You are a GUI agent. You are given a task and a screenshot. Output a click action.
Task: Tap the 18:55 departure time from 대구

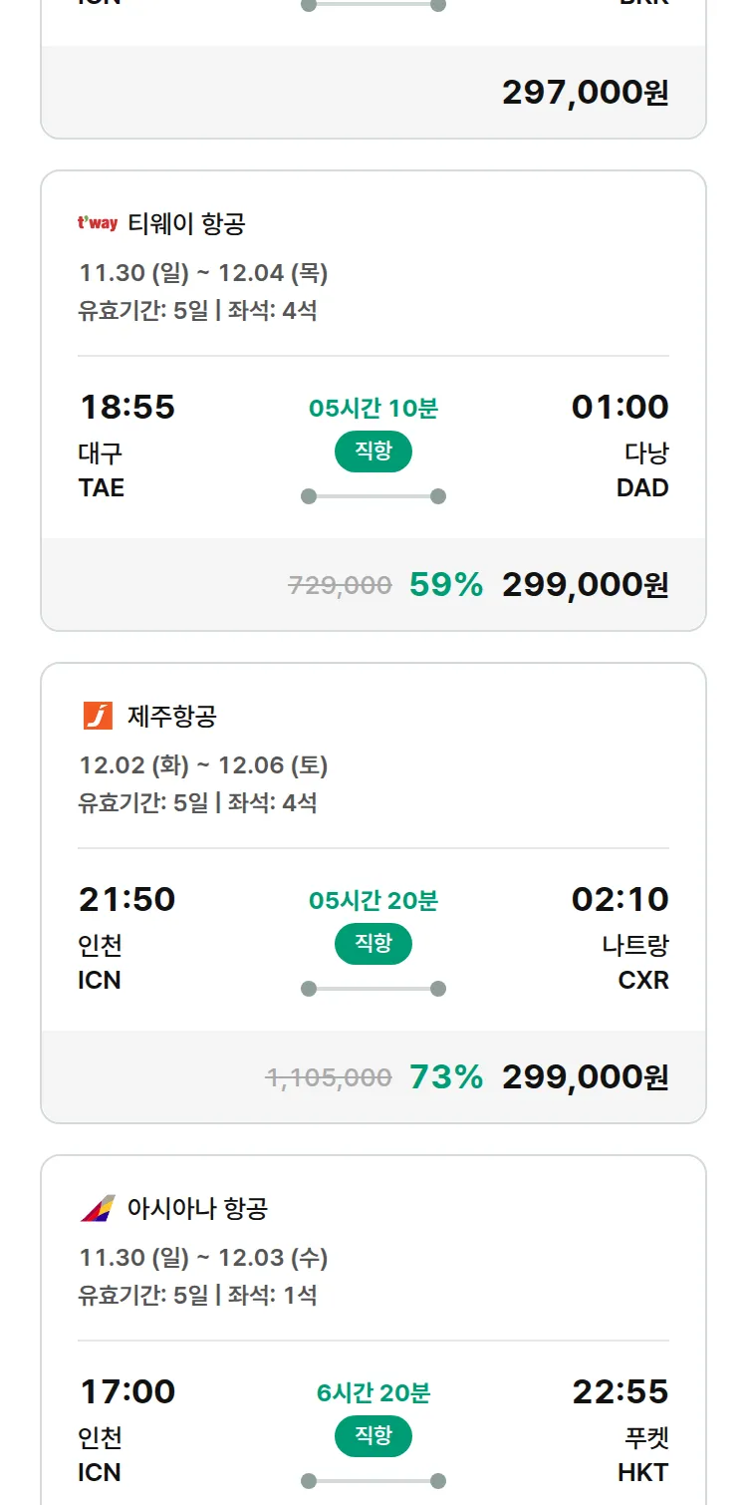(126, 407)
